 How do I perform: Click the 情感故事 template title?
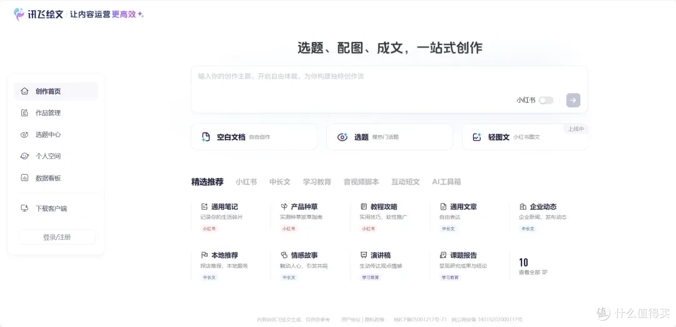pyautogui.click(x=304, y=255)
